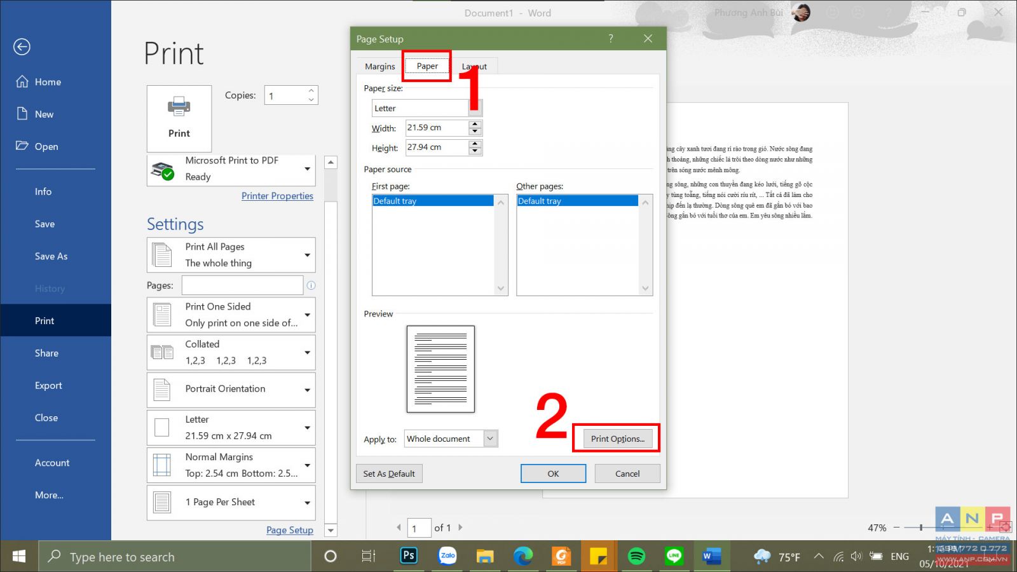The image size is (1017, 572).
Task: Select Export in the backstage sidebar
Action: click(48, 385)
